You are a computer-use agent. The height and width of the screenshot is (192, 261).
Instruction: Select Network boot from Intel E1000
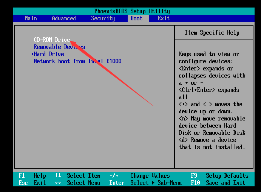tap(77, 61)
